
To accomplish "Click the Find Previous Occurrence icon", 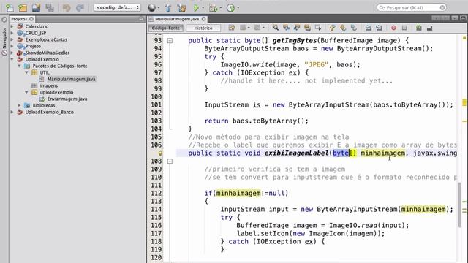I will [286, 28].
